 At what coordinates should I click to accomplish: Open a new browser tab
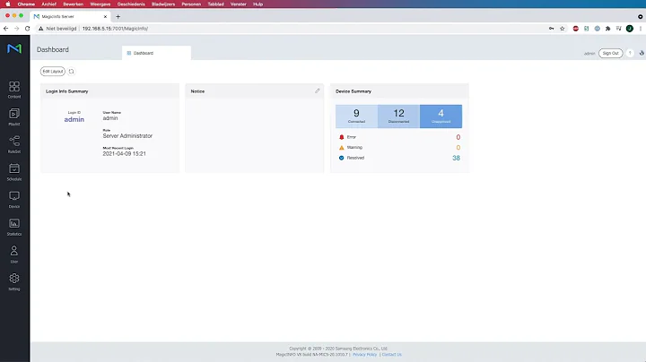[x=118, y=17]
